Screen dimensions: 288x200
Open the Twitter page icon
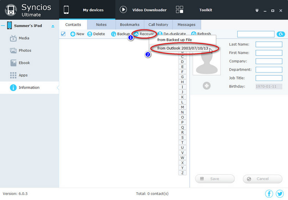280,194
